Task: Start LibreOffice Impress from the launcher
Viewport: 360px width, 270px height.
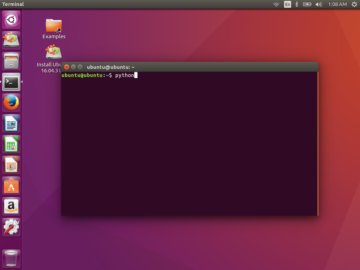Action: [x=11, y=165]
